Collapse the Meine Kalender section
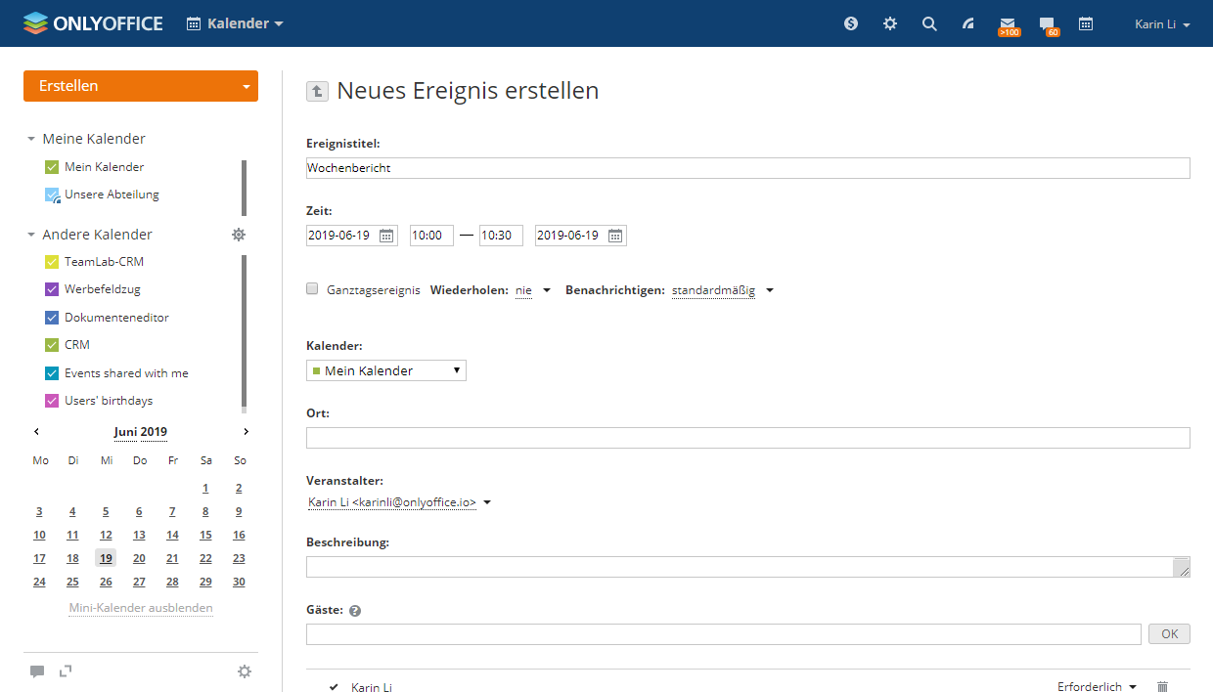The height and width of the screenshot is (692, 1213). [31, 139]
